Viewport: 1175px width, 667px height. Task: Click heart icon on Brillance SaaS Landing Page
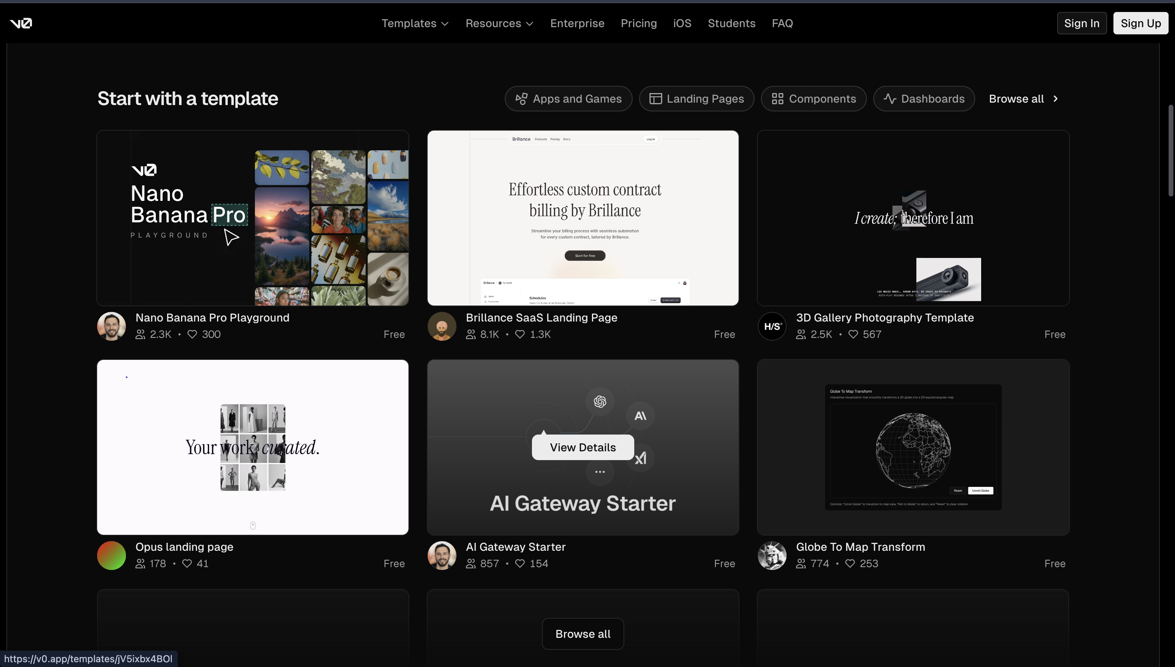520,334
